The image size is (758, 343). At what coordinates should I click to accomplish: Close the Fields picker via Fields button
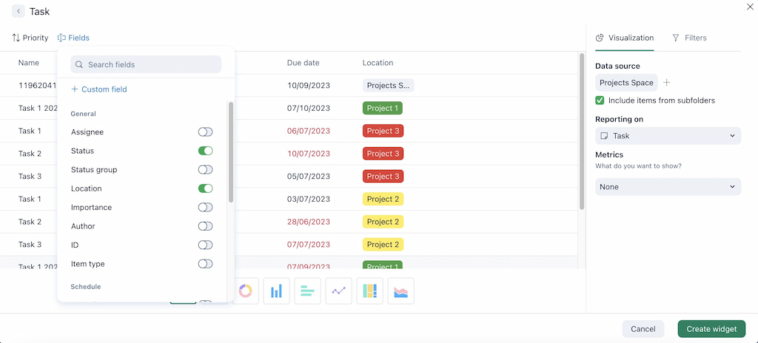(73, 38)
